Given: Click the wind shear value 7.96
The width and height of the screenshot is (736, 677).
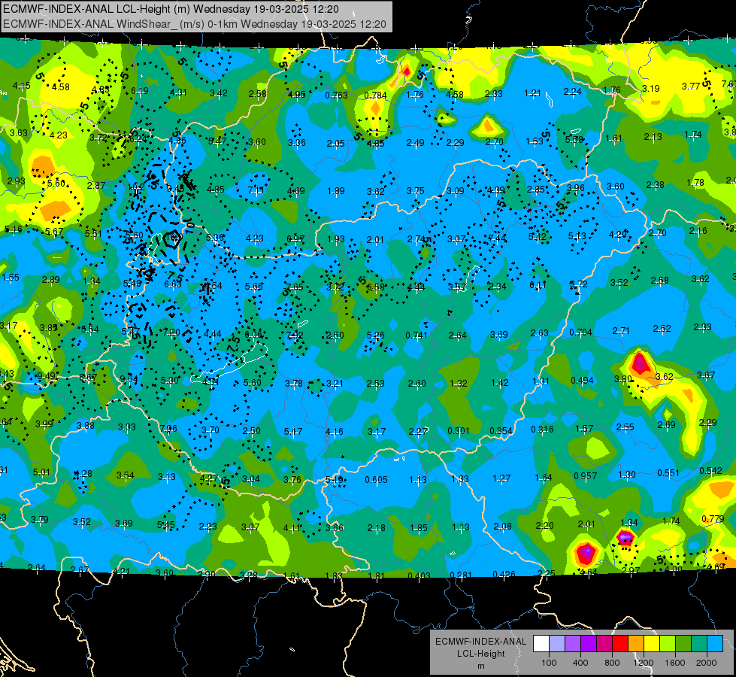Looking at the screenshot, I should click(x=168, y=429).
